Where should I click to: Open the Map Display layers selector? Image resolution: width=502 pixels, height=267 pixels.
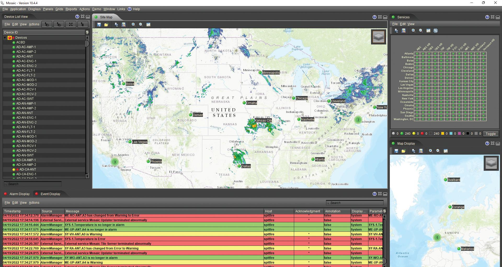point(491,163)
